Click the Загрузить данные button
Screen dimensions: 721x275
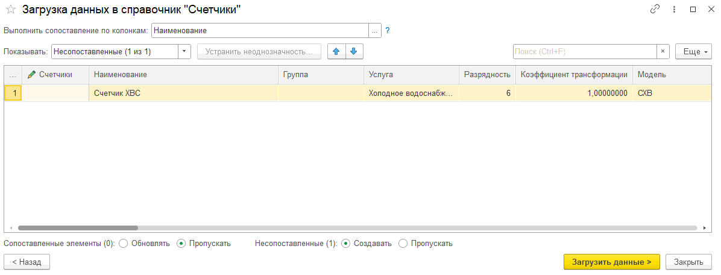click(611, 262)
